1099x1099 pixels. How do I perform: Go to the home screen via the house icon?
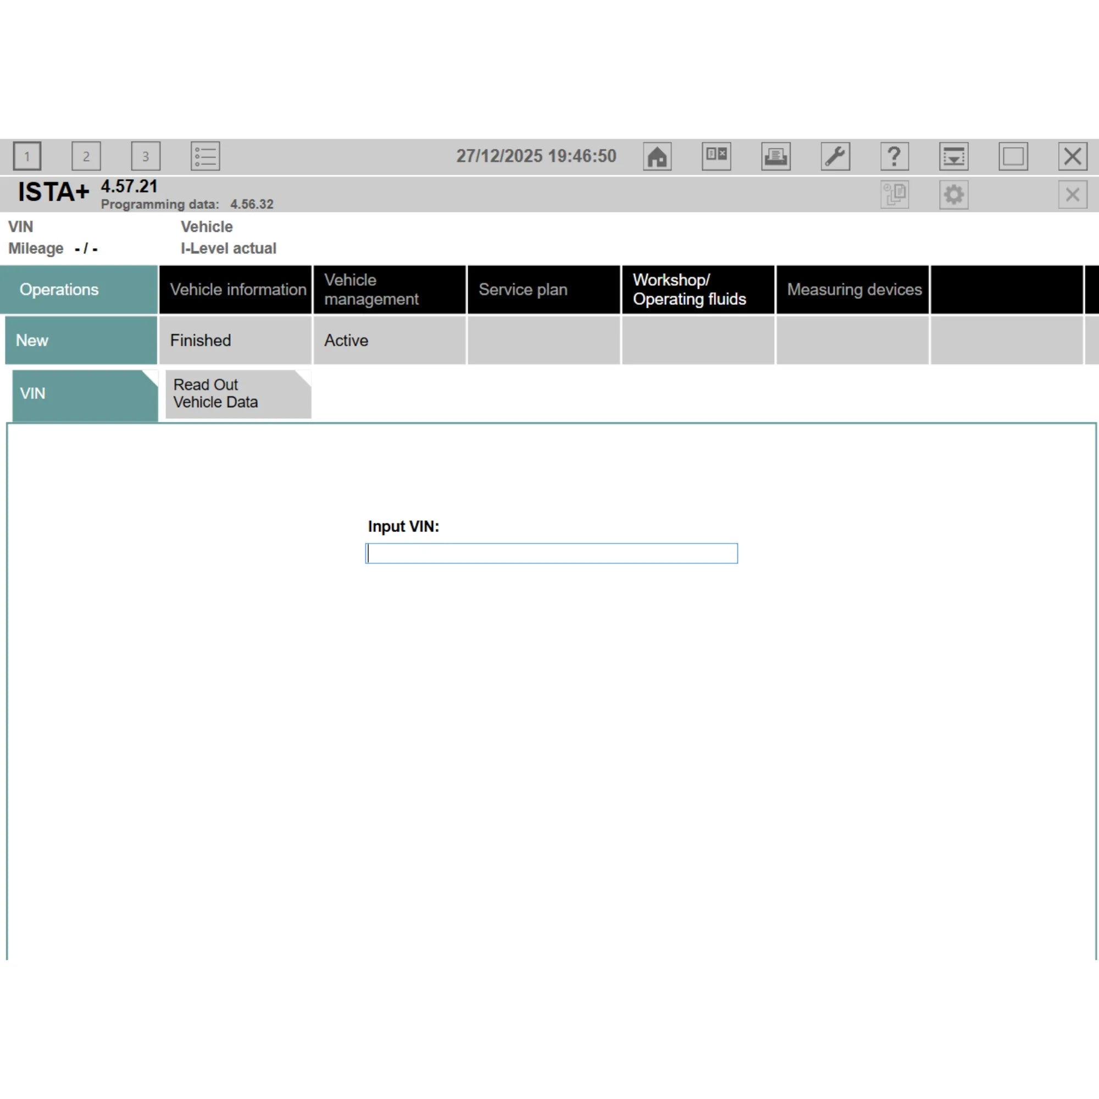point(657,157)
